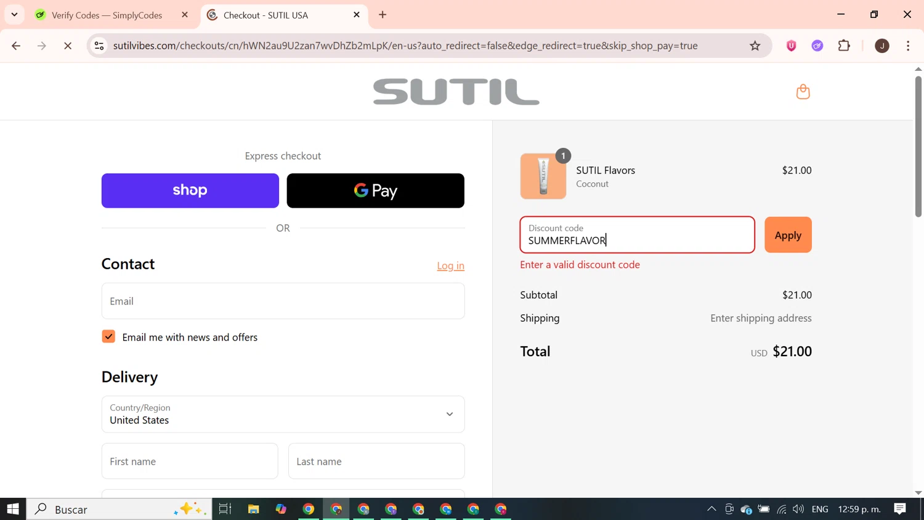Click the forward navigation arrow
924x520 pixels.
pos(42,46)
